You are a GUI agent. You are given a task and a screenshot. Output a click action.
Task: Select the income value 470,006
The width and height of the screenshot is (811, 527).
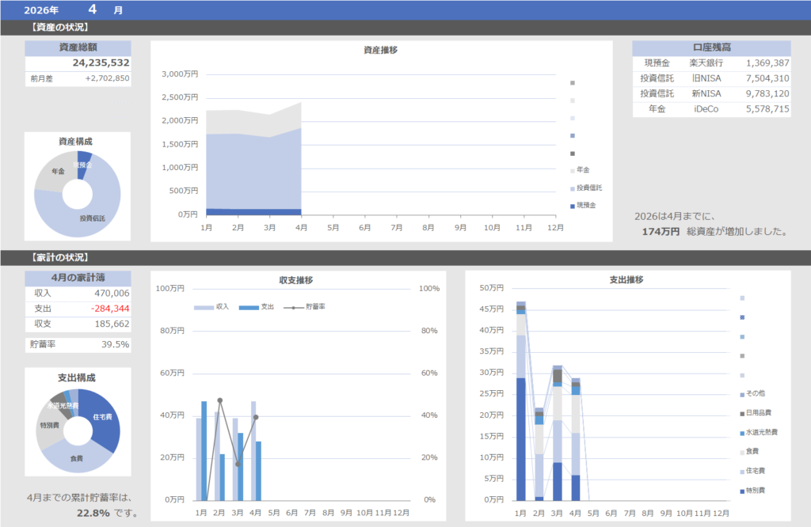click(112, 294)
